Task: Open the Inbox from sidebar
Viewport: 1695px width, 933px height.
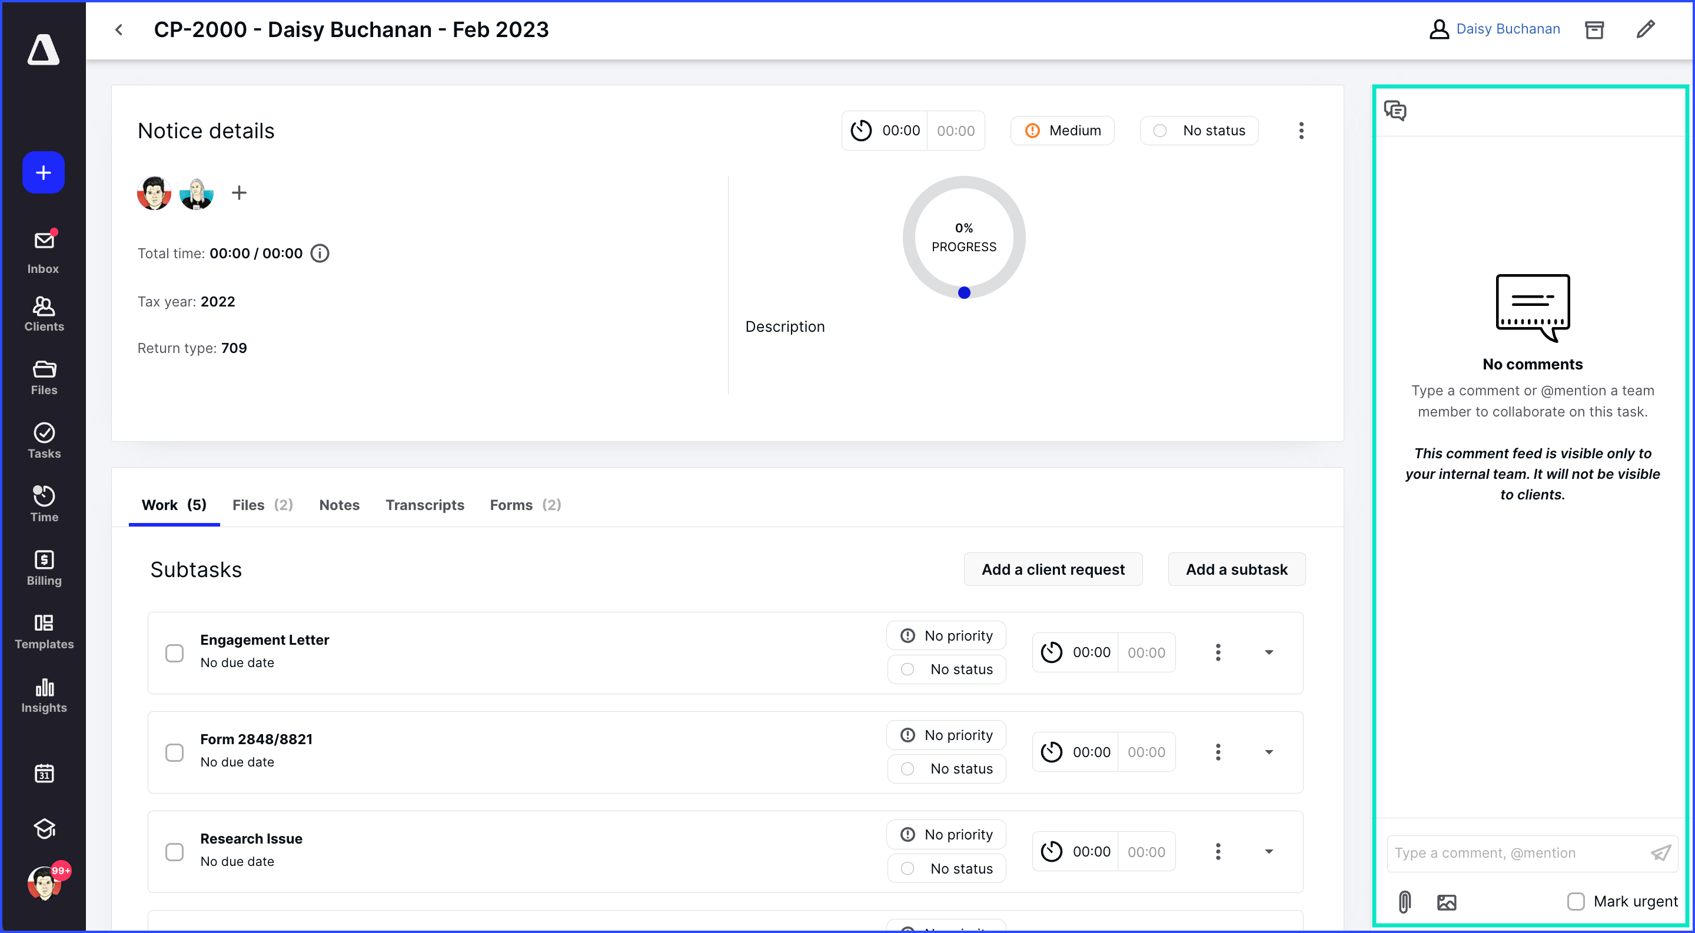Action: click(x=44, y=251)
